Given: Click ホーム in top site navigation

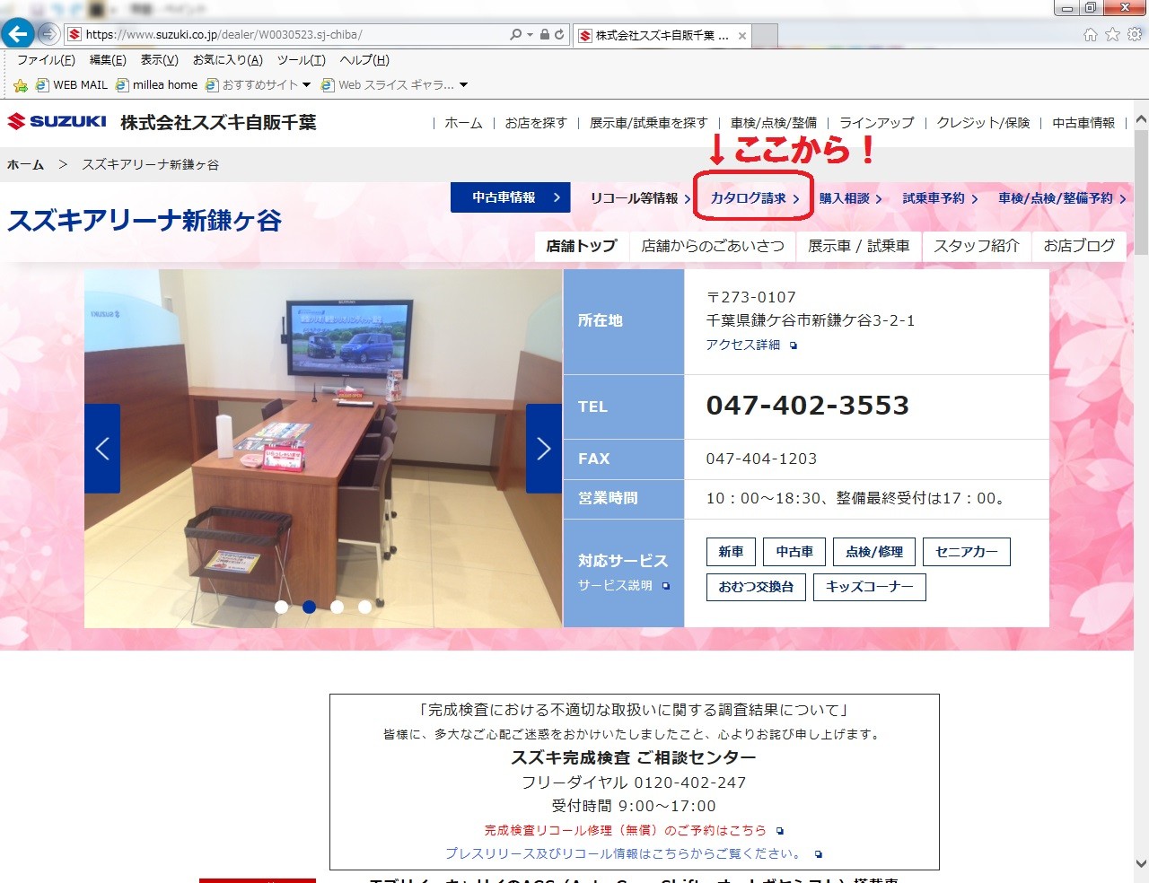Looking at the screenshot, I should [x=463, y=123].
